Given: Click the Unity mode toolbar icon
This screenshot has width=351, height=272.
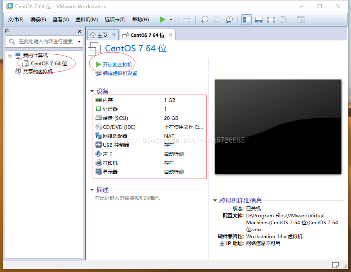Looking at the screenshot, I should pyautogui.click(x=283, y=20).
